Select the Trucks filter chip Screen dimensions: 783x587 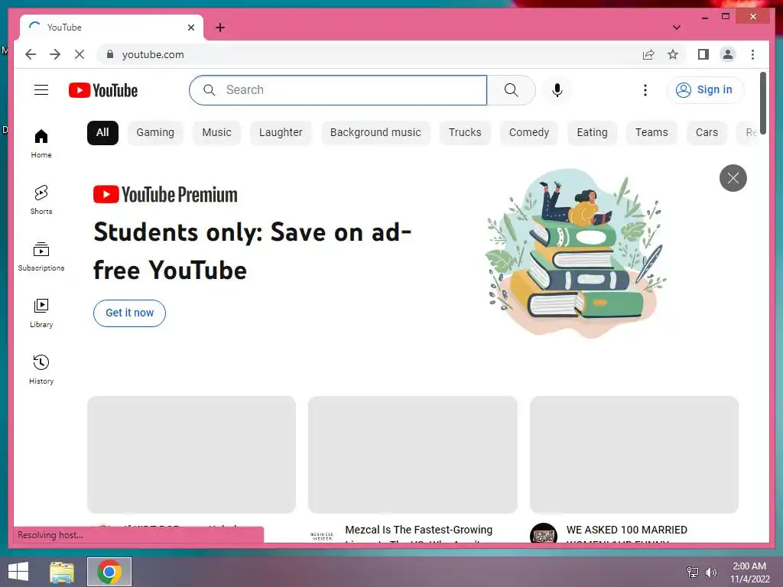point(465,133)
